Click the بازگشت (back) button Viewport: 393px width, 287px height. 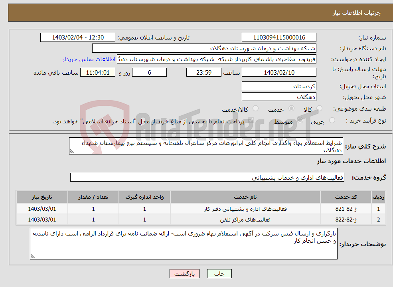click(184, 274)
